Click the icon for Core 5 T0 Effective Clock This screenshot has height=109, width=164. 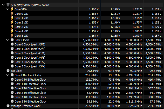click(12, 101)
